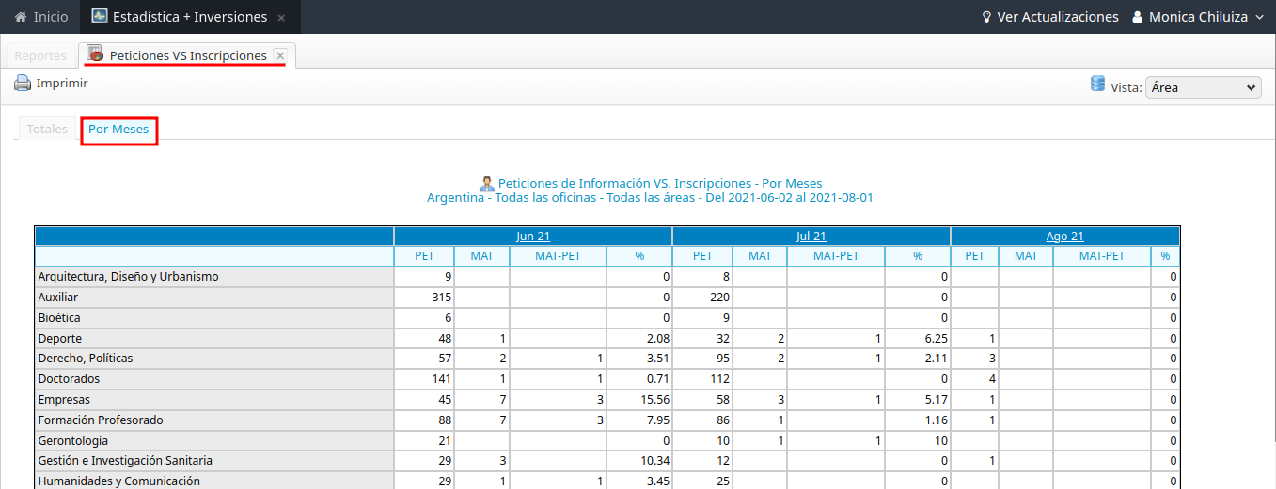
Task: Select the Totales tab
Action: [x=47, y=129]
